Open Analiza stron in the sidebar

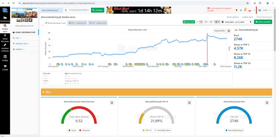tap(5, 28)
